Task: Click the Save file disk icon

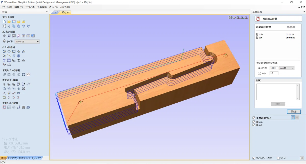Action: click(14, 22)
